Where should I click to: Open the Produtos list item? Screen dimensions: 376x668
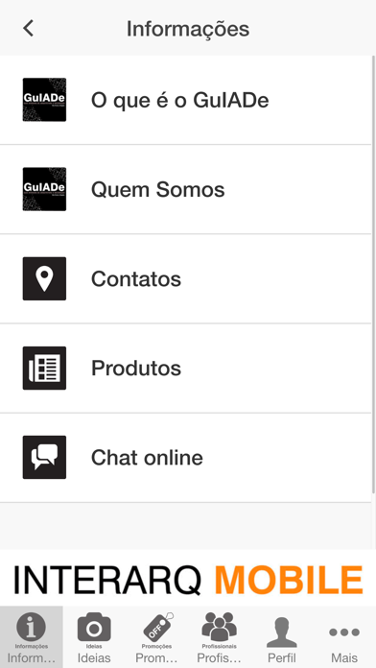186,369
